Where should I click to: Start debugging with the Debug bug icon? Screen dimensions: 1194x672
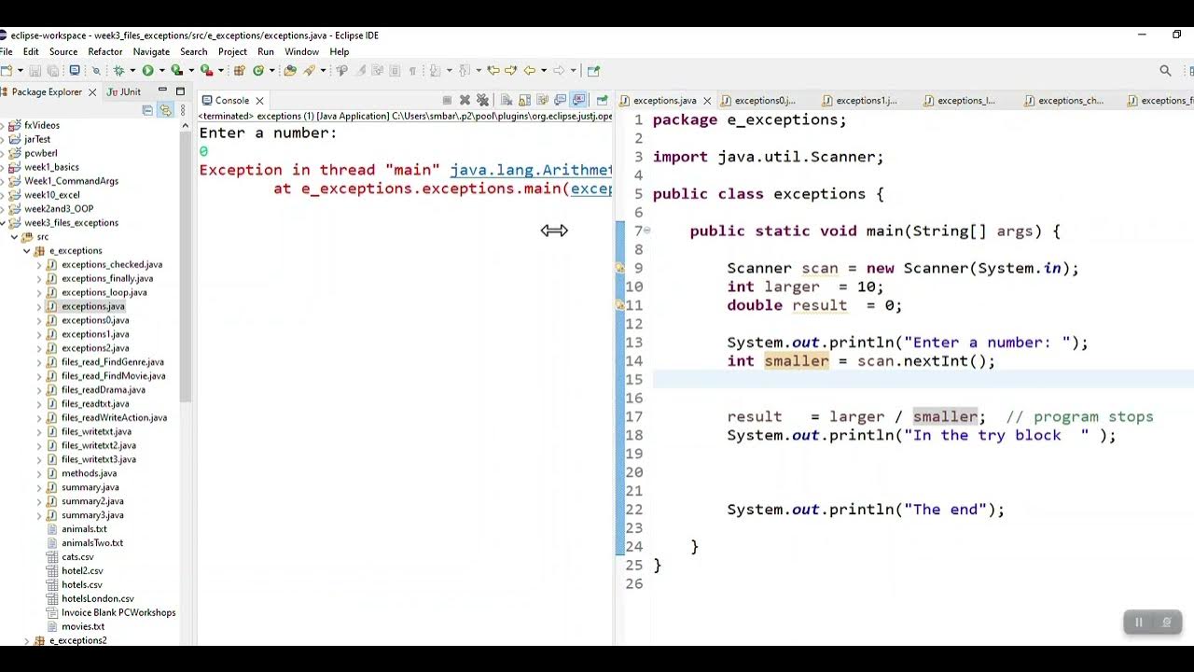pos(118,70)
